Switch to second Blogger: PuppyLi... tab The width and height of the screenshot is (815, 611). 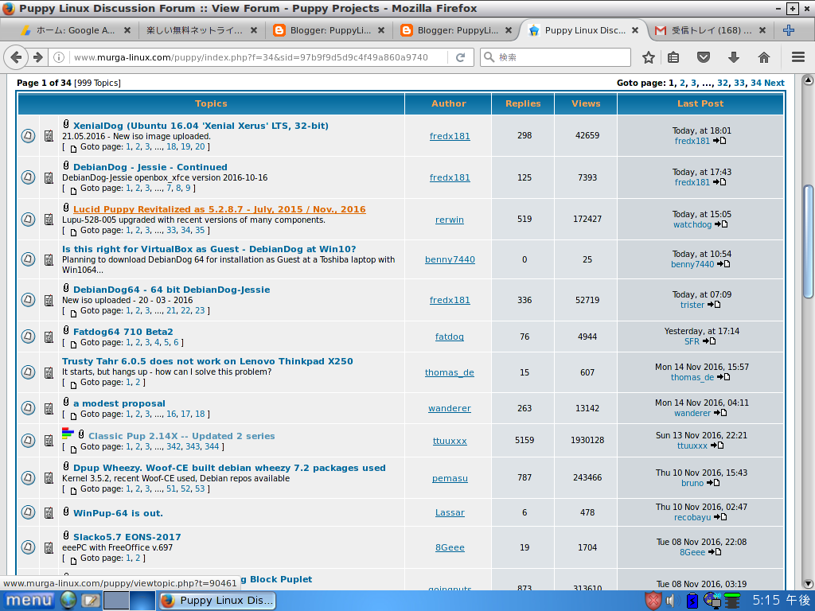(457, 30)
